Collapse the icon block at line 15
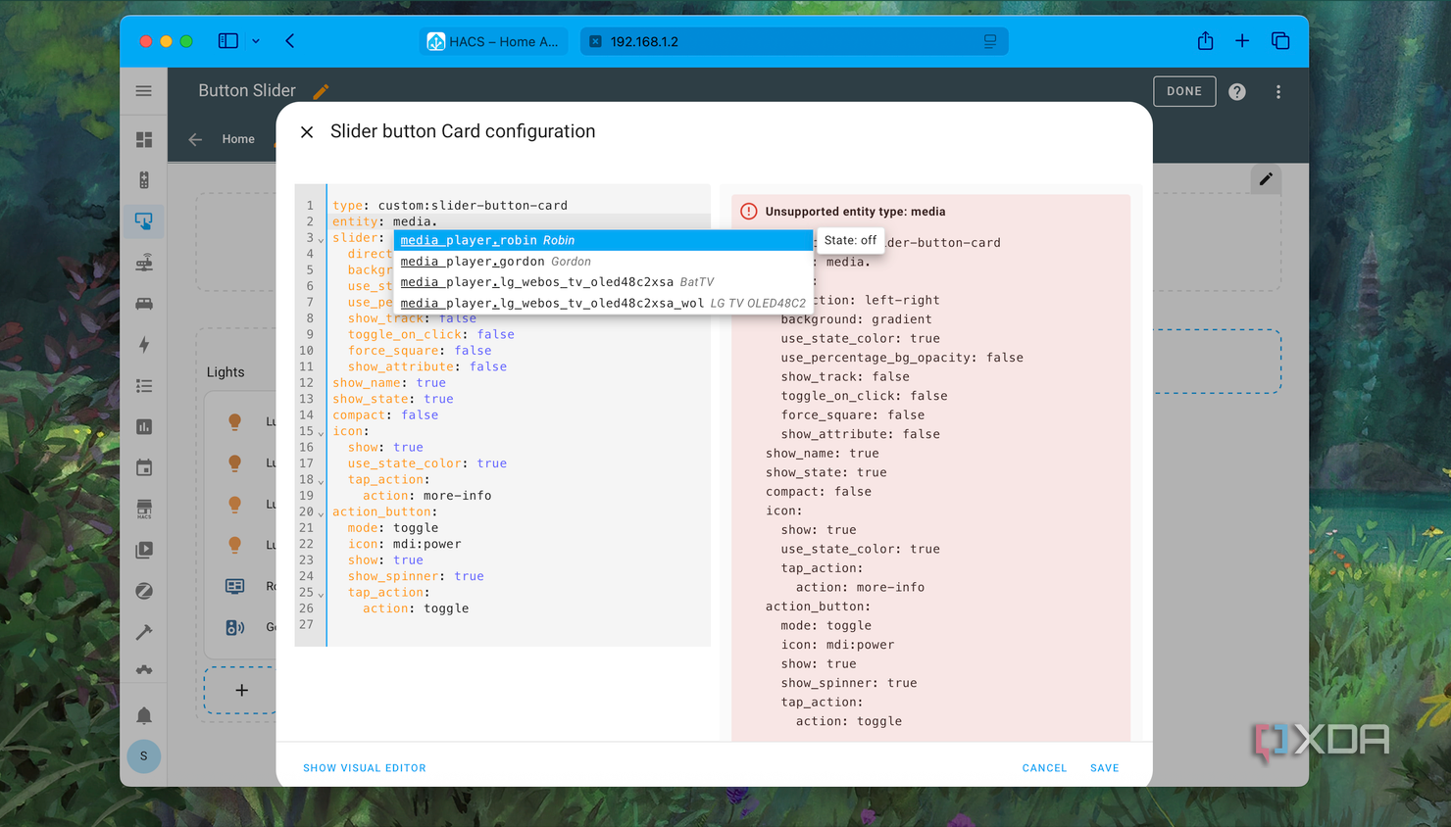1451x827 pixels. tap(321, 433)
